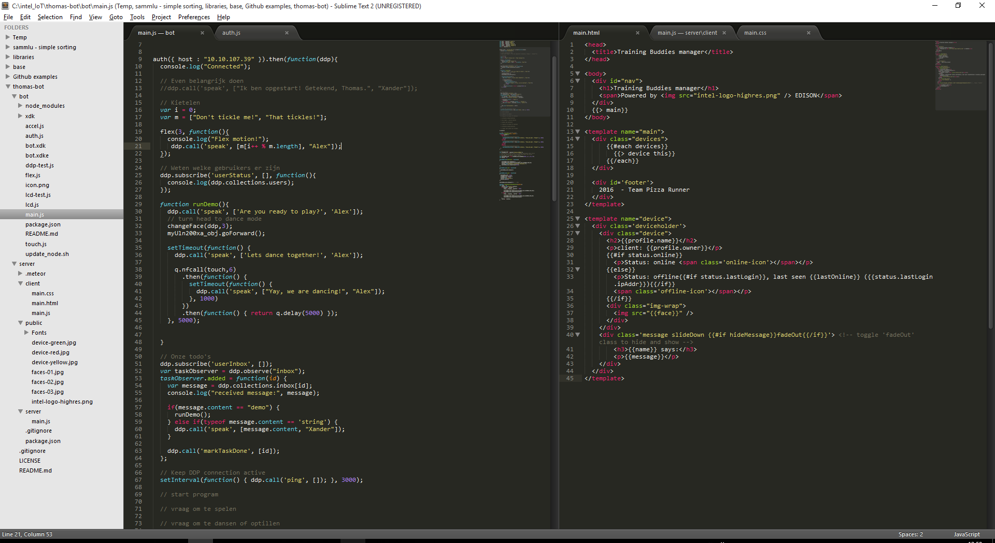Change indentation via Spaces: 2

tap(911, 534)
